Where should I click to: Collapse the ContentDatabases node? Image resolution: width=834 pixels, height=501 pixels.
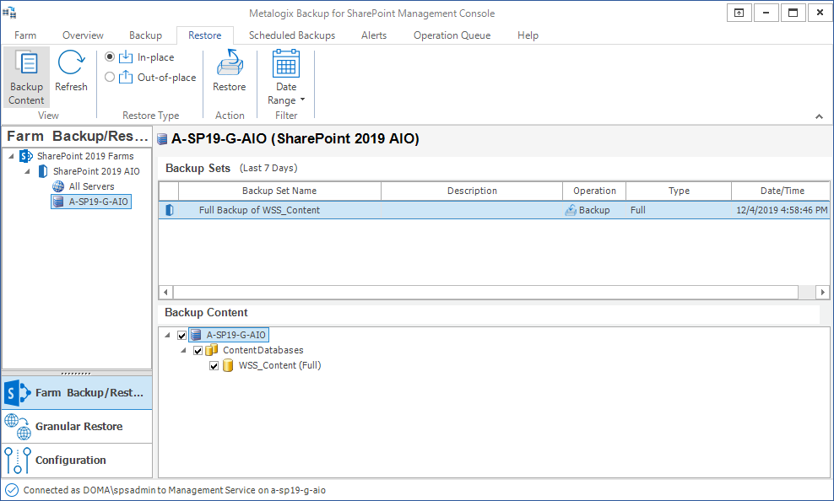click(183, 351)
